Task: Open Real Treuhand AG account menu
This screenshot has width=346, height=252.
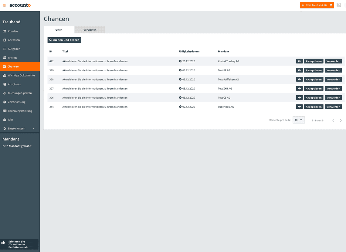Action: (317, 5)
